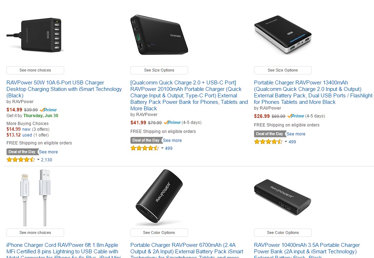Click the new (3 offers) price link
This screenshot has width=374, height=258.
click(x=26, y=129)
